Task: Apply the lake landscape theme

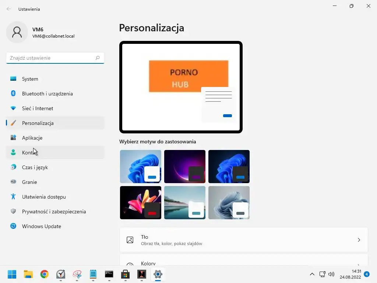Action: click(185, 203)
